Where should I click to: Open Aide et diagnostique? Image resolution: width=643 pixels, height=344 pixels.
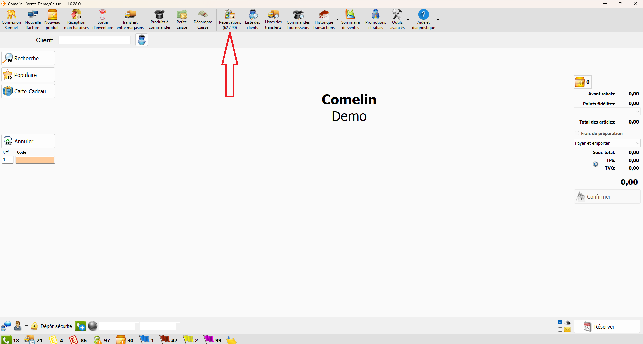(x=423, y=19)
